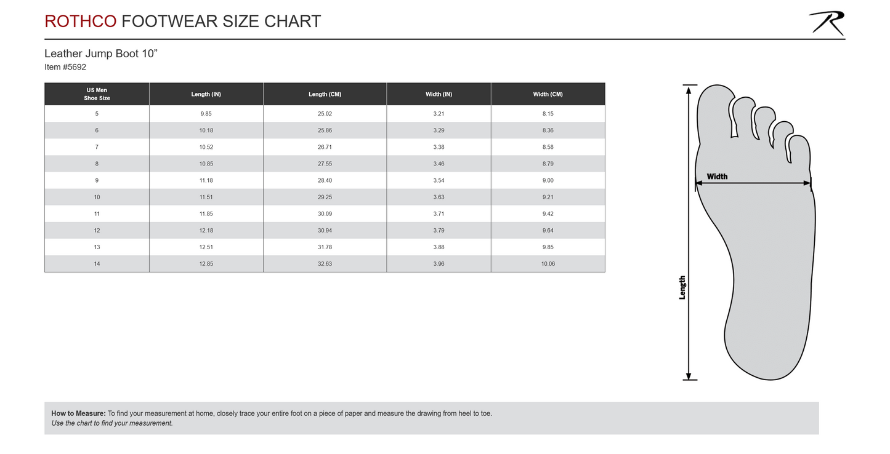This screenshot has width=890, height=454.
Task: Select the Width (CM) column header
Action: (x=548, y=94)
